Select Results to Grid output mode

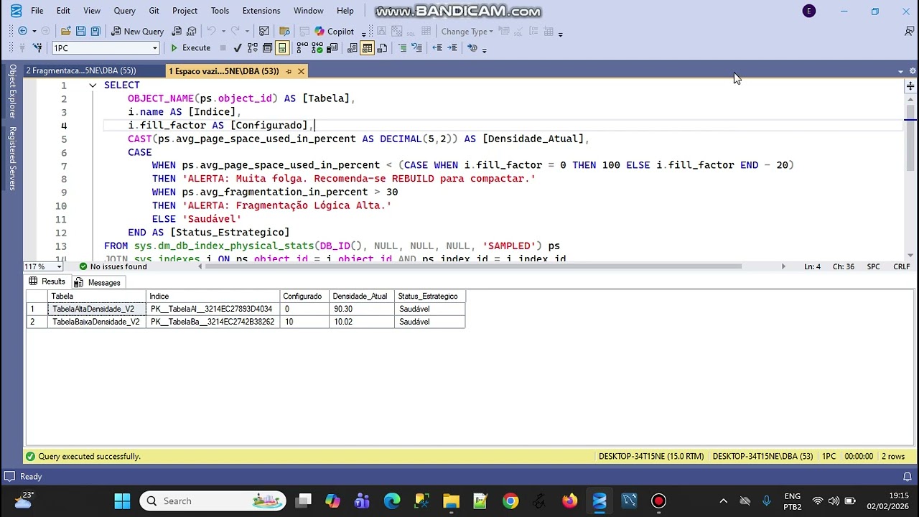click(367, 48)
